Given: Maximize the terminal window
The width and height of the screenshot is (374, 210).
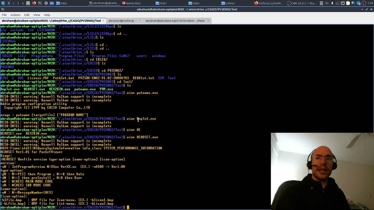Looking at the screenshot, I should (x=367, y=9).
